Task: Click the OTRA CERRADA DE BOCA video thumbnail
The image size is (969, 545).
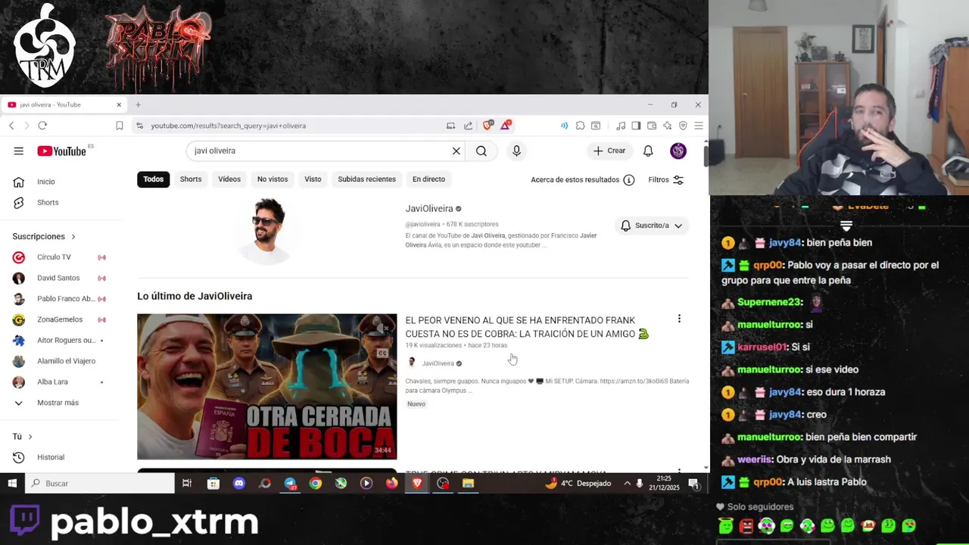Action: coord(266,386)
